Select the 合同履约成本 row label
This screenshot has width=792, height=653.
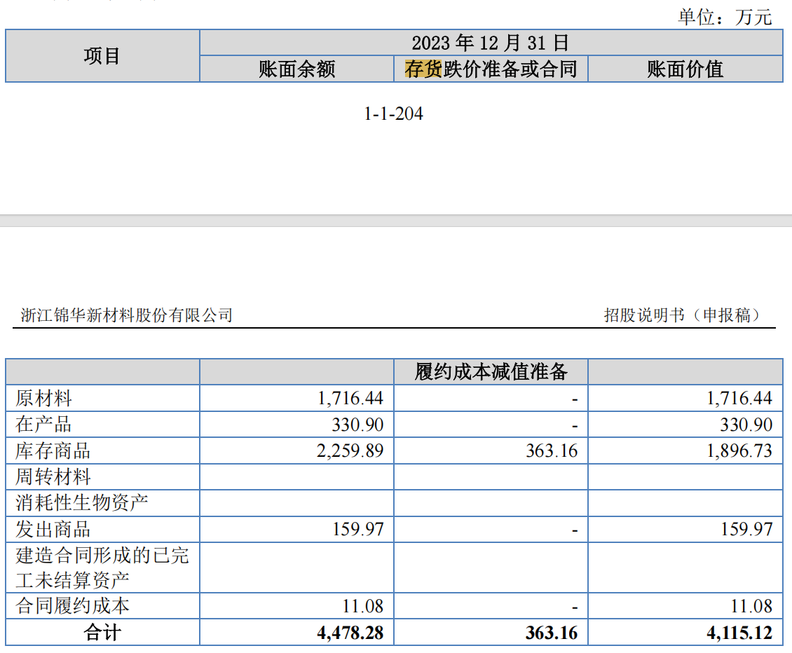tap(72, 605)
